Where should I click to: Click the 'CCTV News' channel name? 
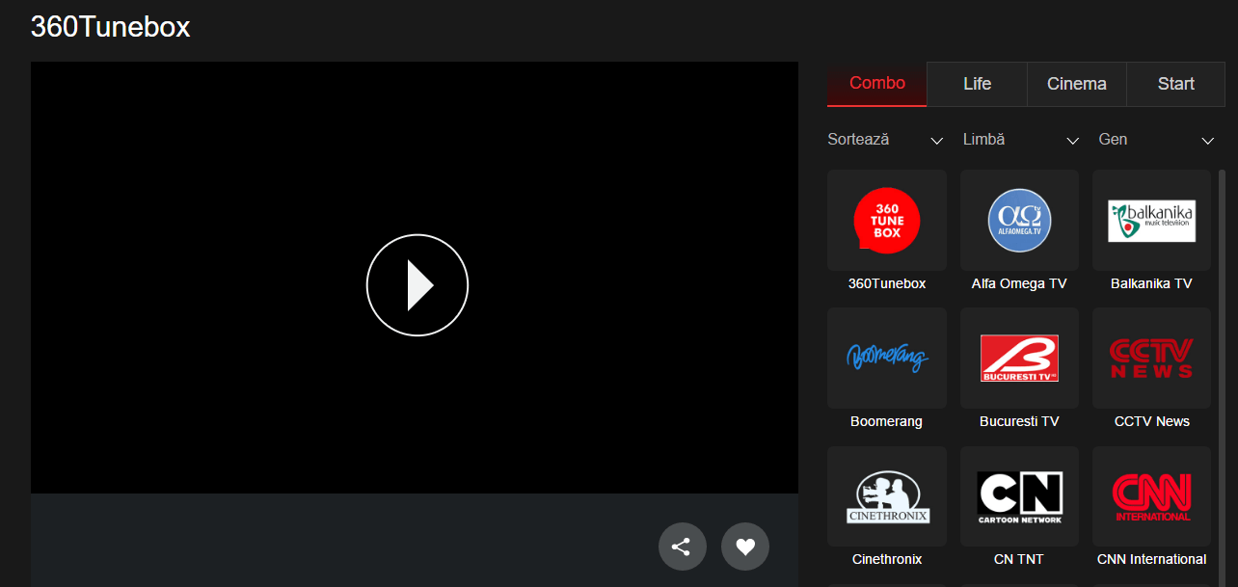(1152, 421)
